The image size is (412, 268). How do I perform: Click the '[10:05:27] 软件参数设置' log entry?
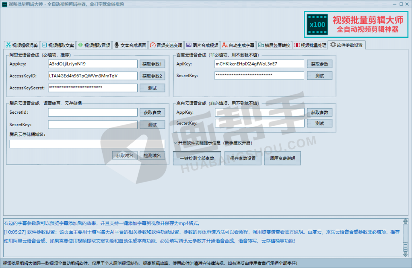point(202,236)
